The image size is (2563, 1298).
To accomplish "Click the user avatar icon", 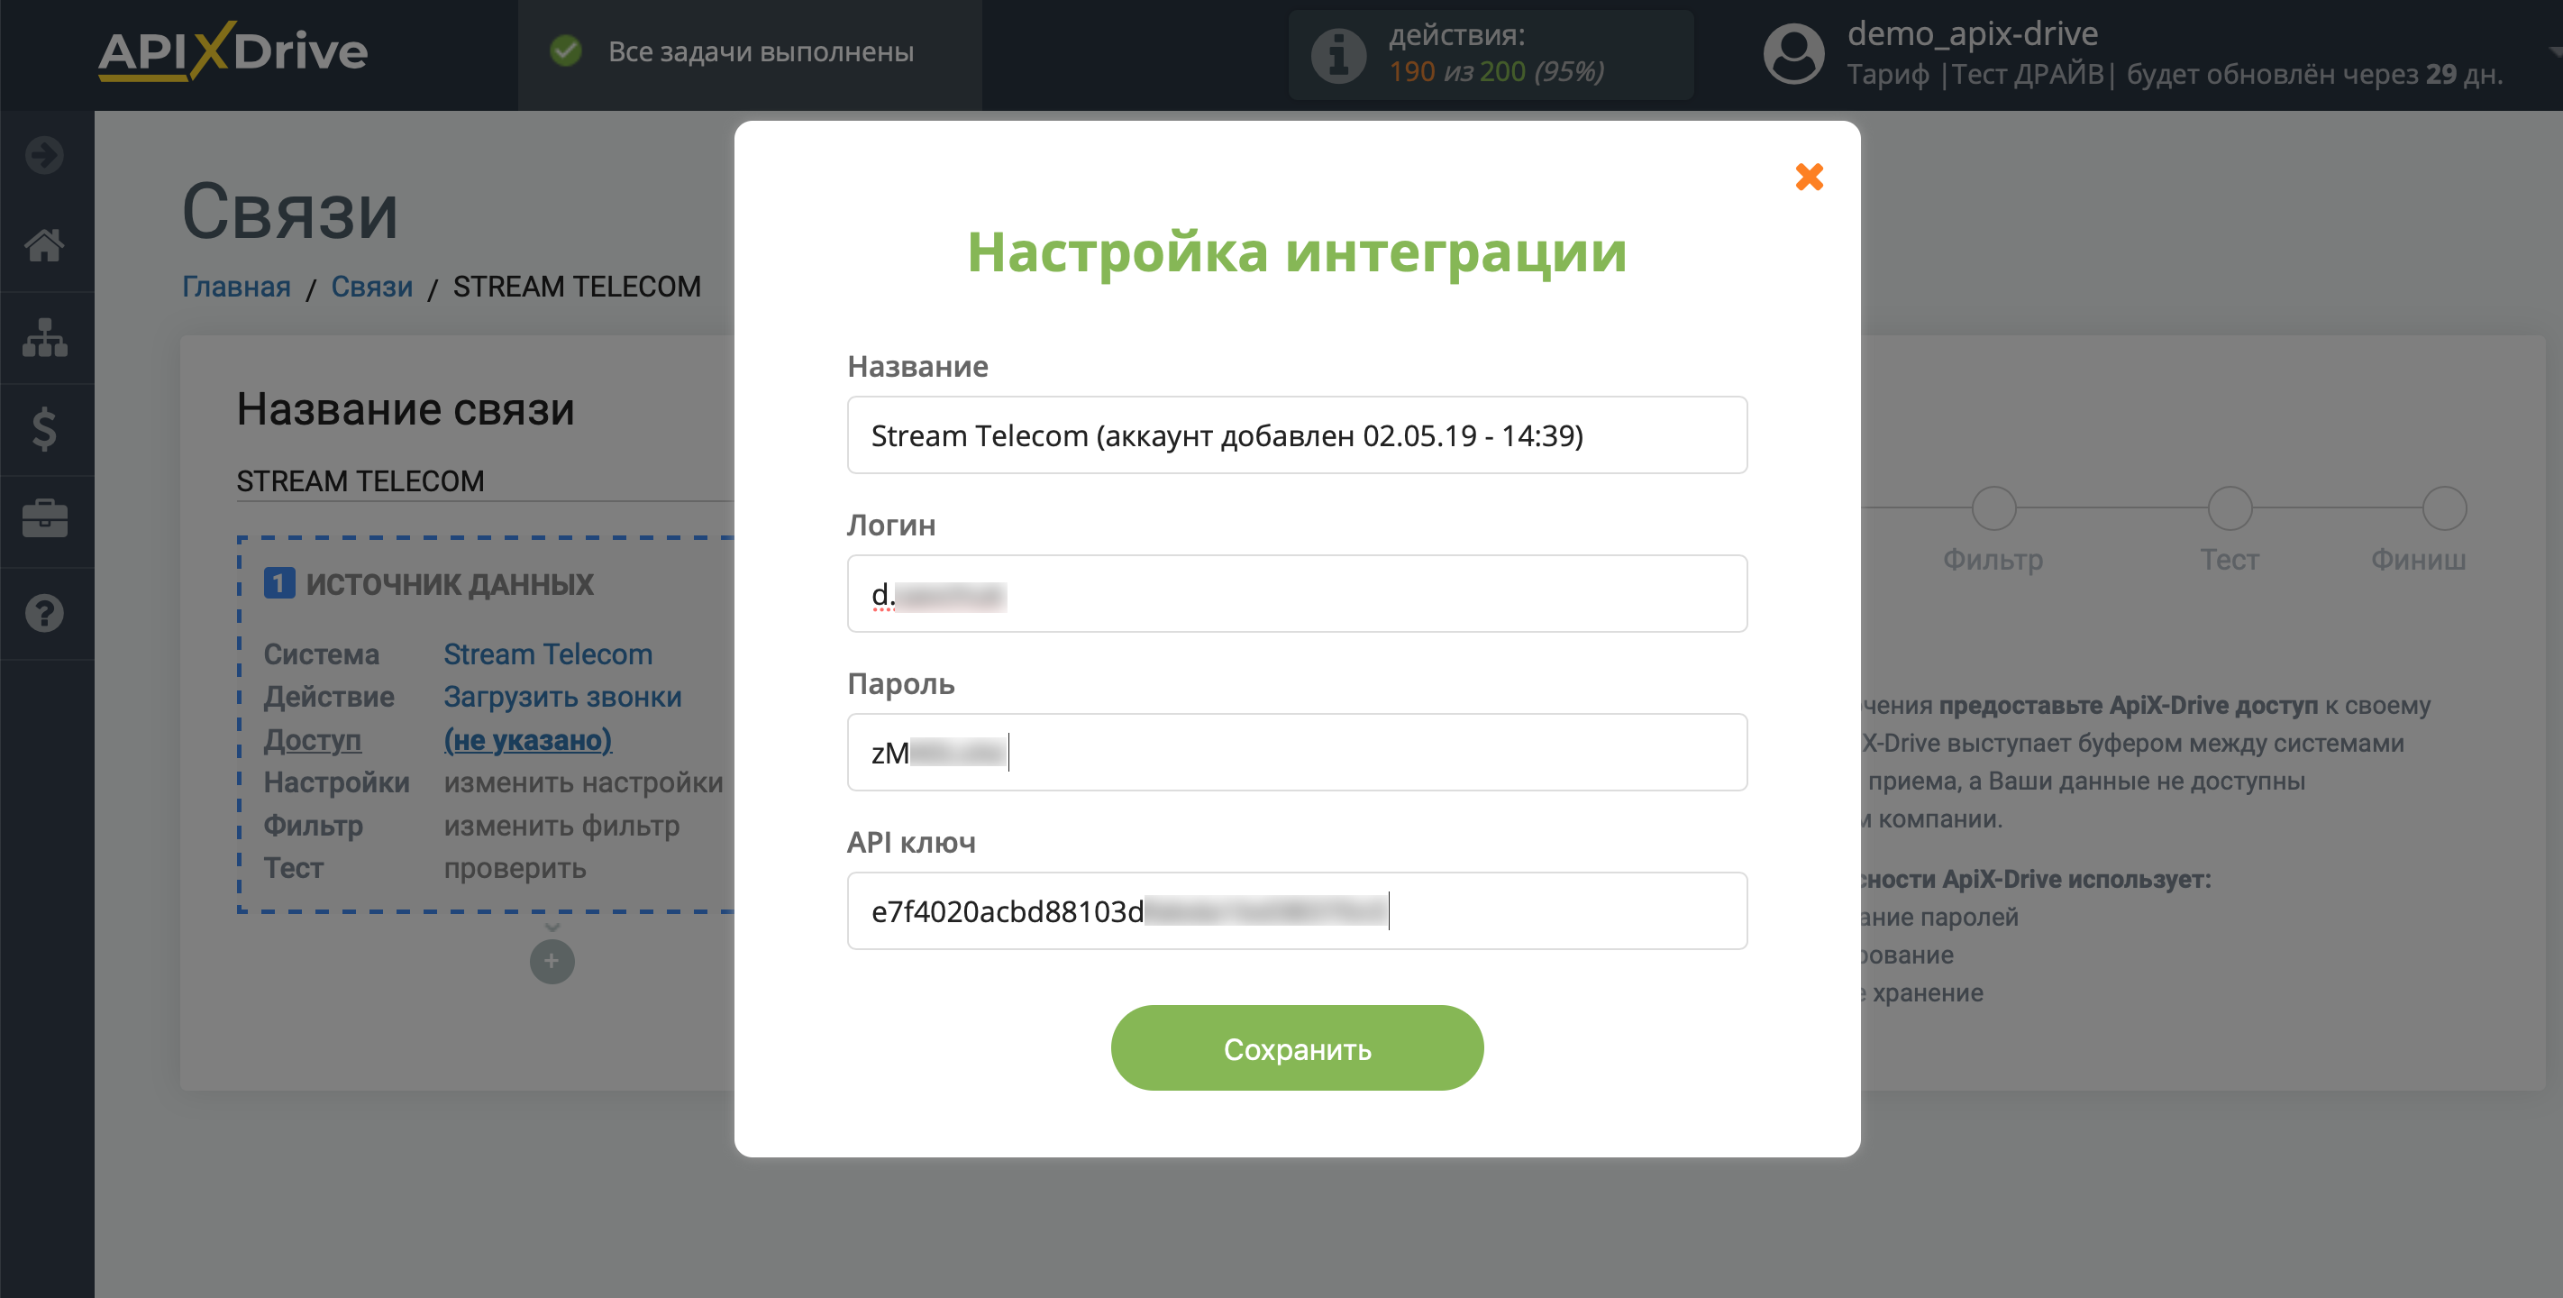I will 1794,54.
